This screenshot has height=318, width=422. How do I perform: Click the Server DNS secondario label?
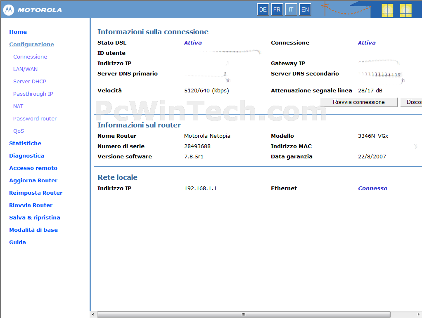(305, 74)
